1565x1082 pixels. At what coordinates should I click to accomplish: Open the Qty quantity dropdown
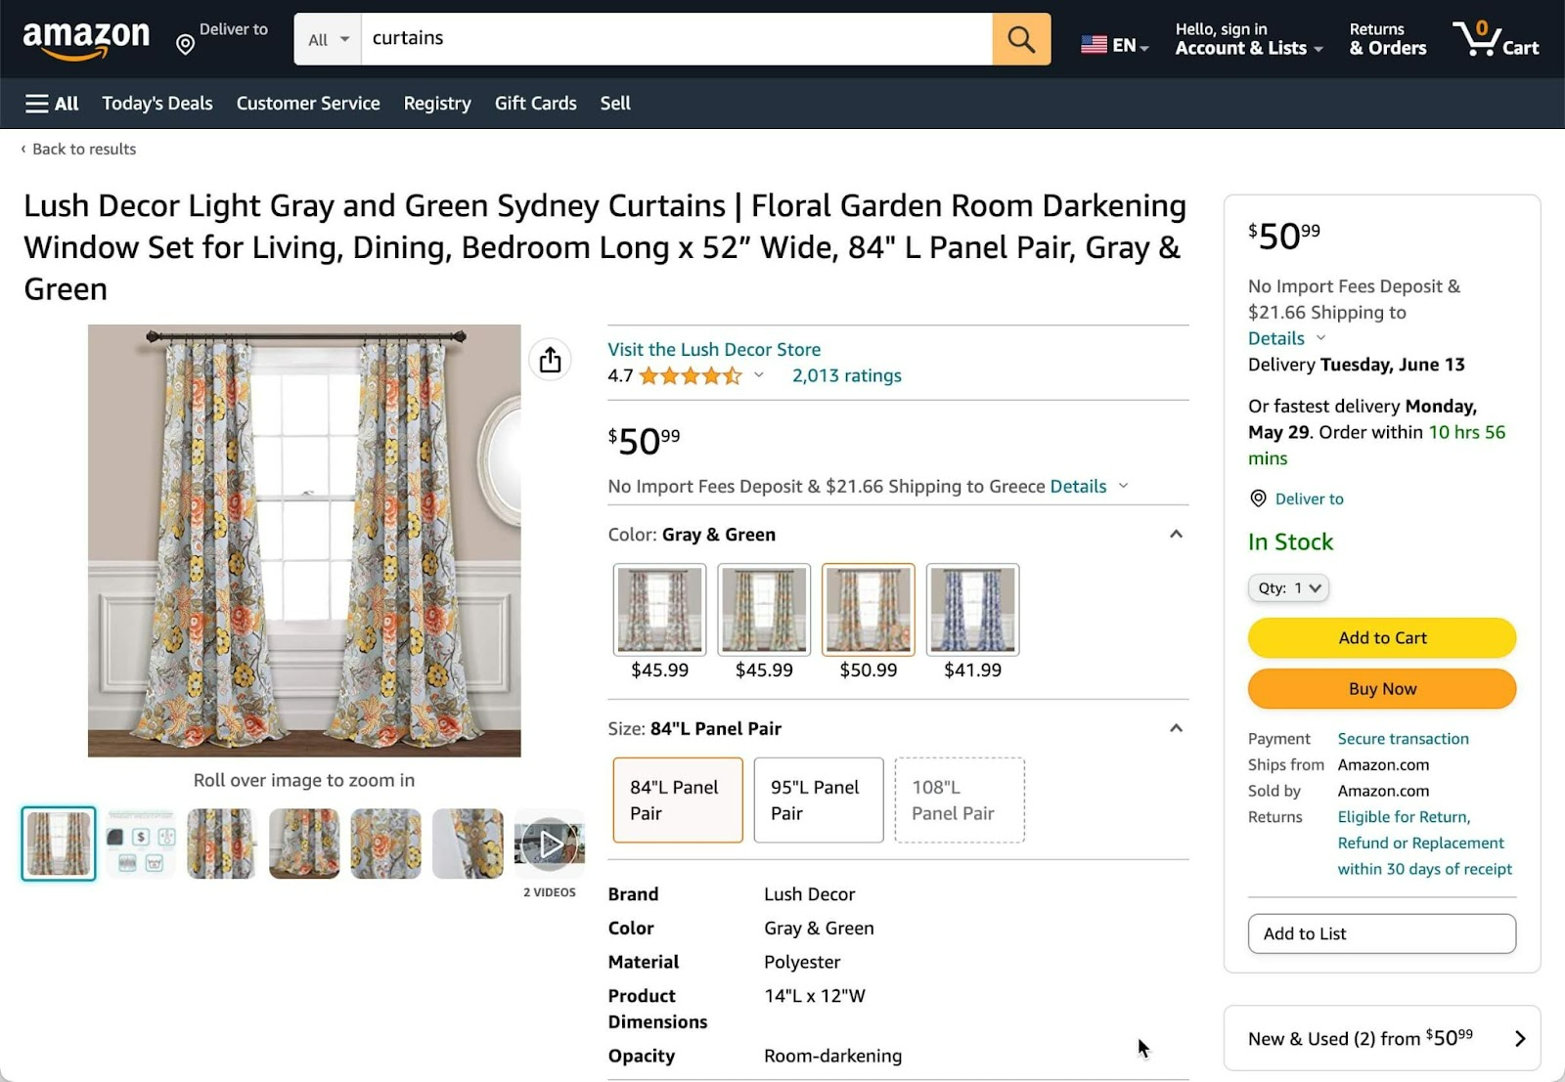click(x=1287, y=587)
